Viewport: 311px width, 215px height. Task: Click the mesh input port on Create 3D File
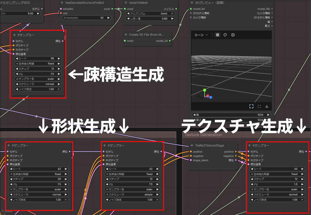coord(125,41)
